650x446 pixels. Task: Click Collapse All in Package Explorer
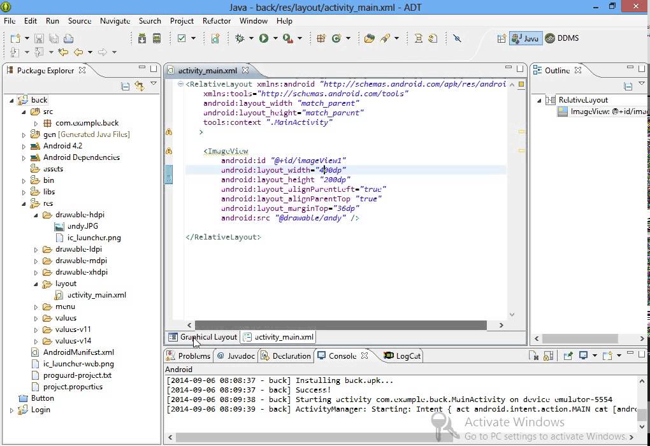(126, 86)
